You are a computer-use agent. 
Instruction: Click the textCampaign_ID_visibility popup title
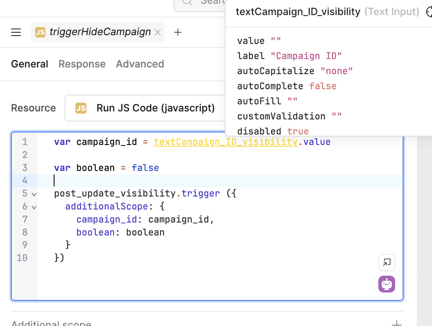[298, 12]
